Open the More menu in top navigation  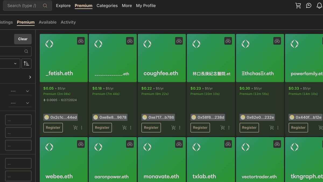click(127, 6)
